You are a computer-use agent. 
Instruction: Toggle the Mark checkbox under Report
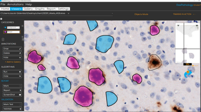click(x=20, y=86)
